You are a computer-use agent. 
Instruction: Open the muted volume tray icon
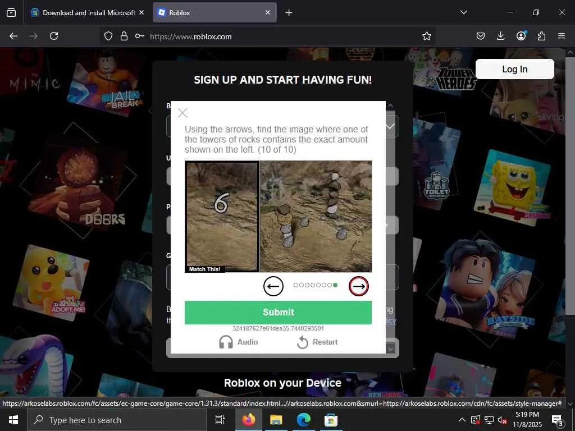(503, 420)
